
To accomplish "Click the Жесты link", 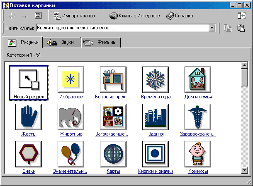I will tap(29, 134).
